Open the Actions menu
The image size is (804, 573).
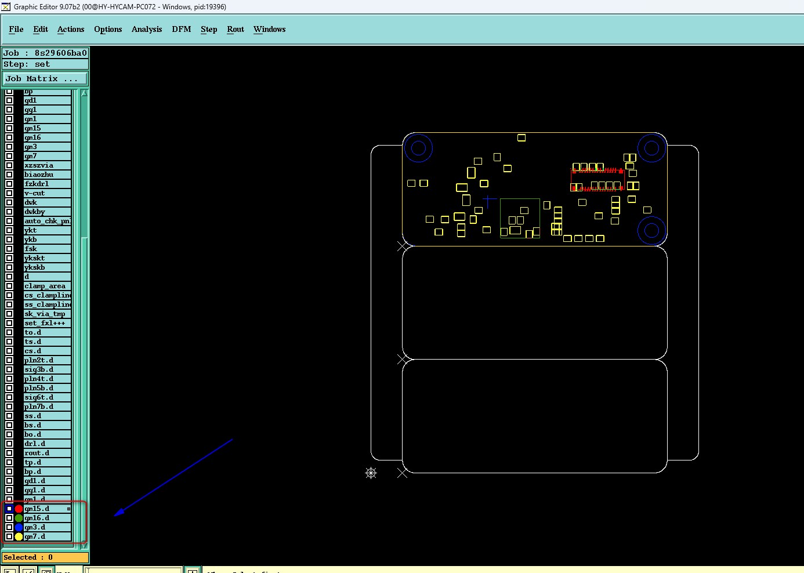click(71, 29)
